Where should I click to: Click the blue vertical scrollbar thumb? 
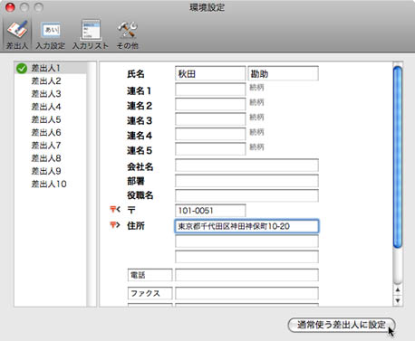(398, 156)
